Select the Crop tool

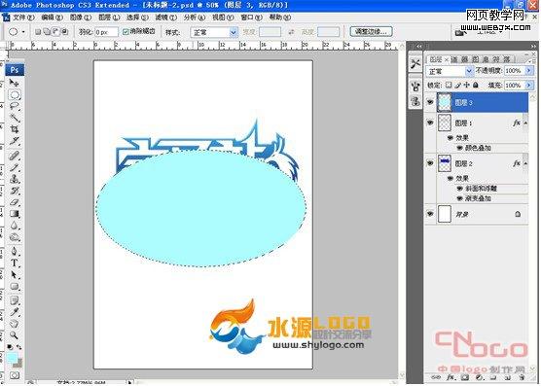(15, 129)
